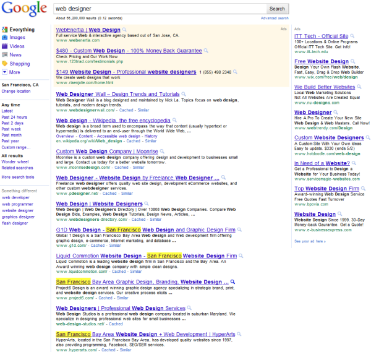
Task: Click preview magnifier beside Liquid Commotion result
Action: (x=241, y=255)
